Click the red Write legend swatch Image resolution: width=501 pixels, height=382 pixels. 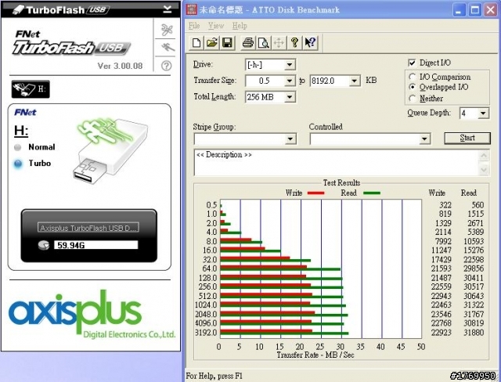(x=315, y=193)
